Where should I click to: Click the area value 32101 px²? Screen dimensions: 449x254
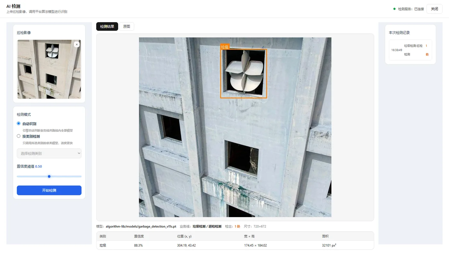click(329, 245)
